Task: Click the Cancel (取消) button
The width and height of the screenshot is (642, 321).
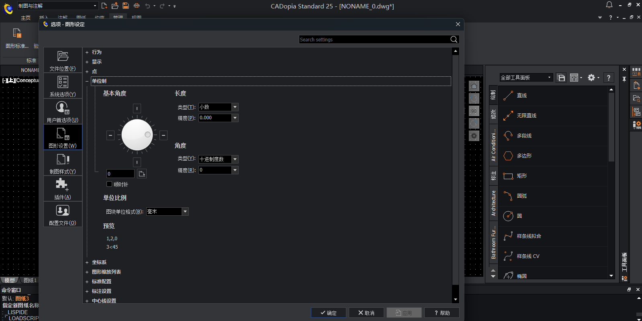Action: pos(366,313)
